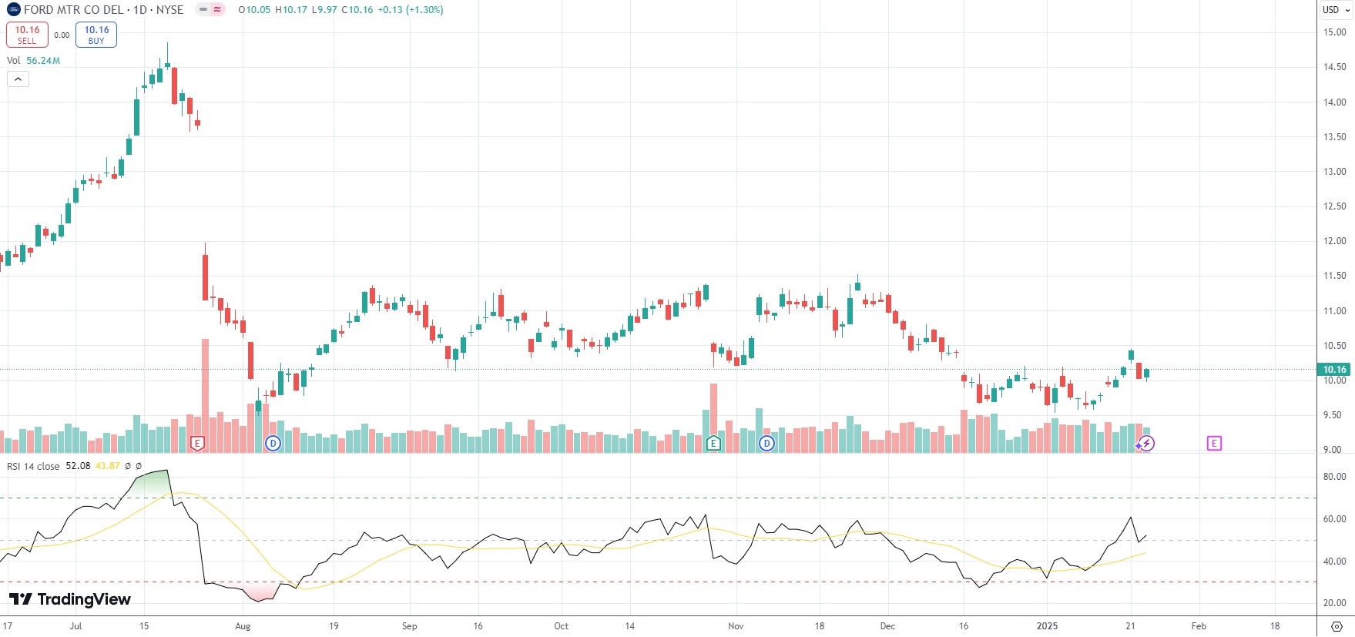Click the upcoming purple earnings marker in February

pos(1214,443)
